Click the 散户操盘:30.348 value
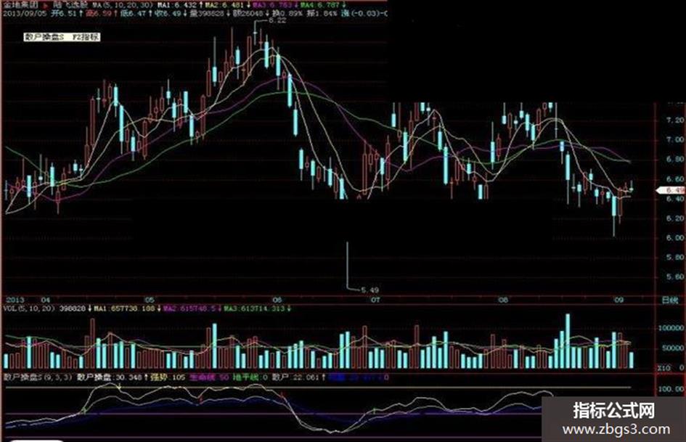This screenshot has width=686, height=442. [110, 377]
